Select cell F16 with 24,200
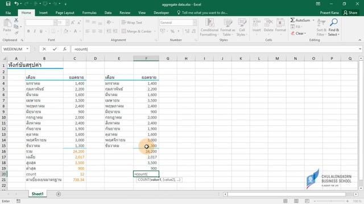Image resolution: width=364 pixels, height=204 pixels. tap(146, 151)
